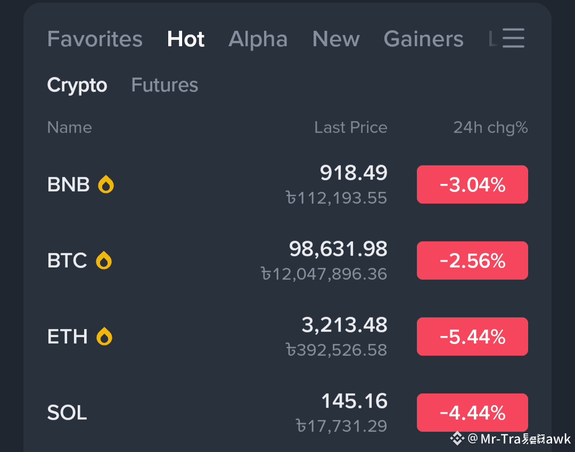Sort by the Last Price column
This screenshot has height=452, width=575.
tap(350, 128)
